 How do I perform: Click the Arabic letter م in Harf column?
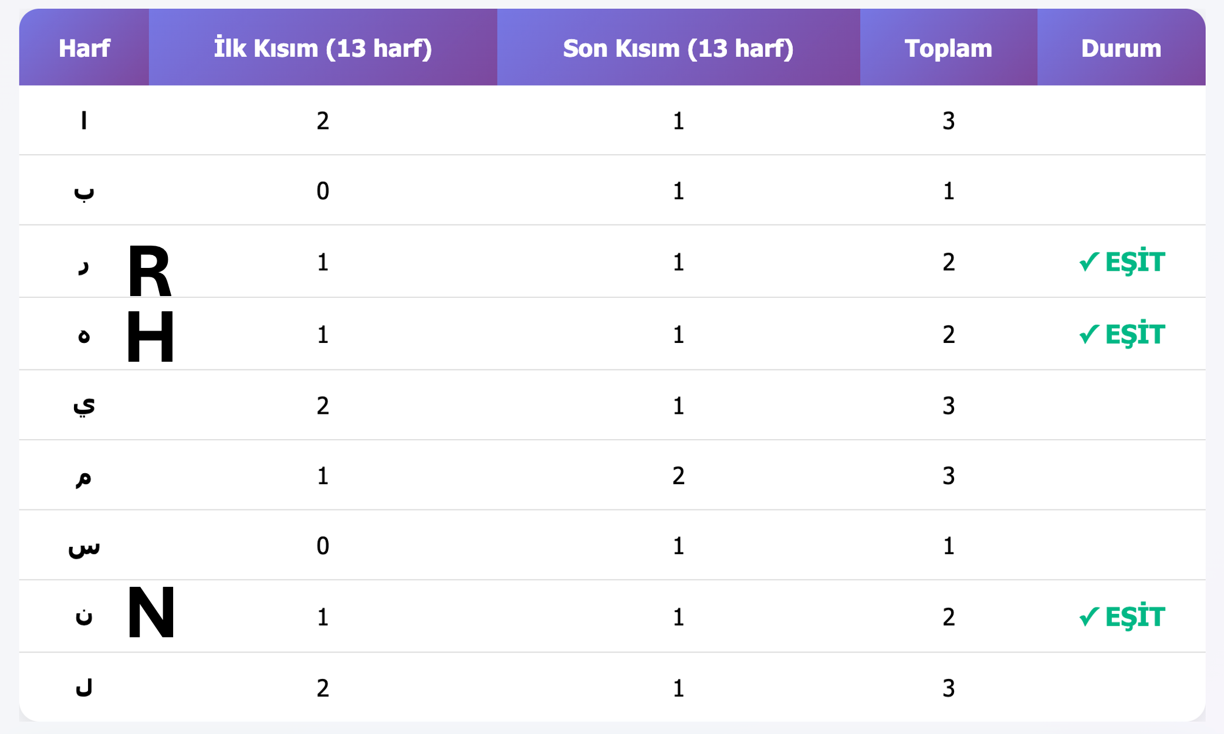pos(84,477)
